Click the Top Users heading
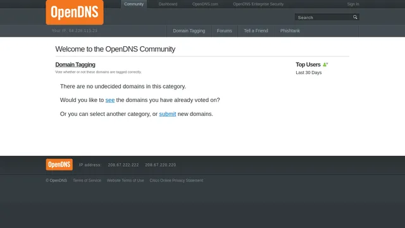This screenshot has width=405, height=228. 308,65
